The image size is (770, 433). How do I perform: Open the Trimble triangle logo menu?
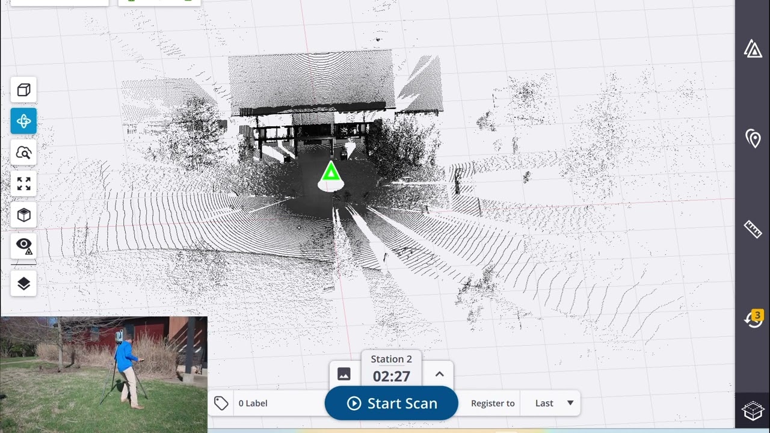[753, 49]
